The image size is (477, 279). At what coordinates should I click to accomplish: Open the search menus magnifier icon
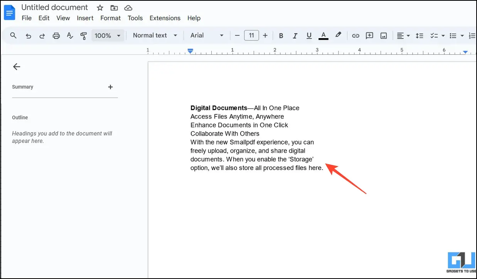point(13,35)
